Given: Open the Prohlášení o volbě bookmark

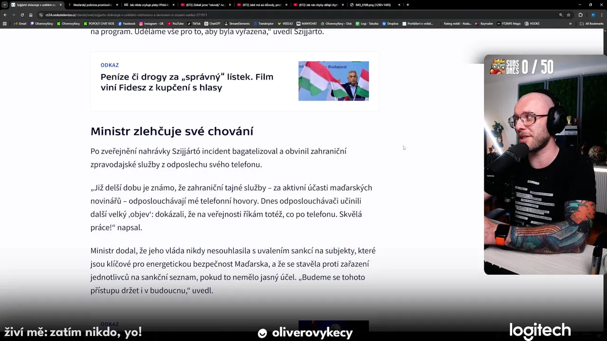Looking at the screenshot, I should point(418,23).
